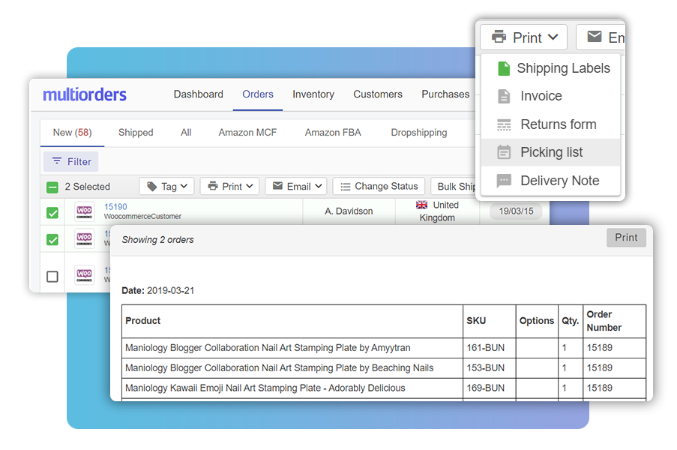Click the Filter button
The width and height of the screenshot is (677, 450).
pyautogui.click(x=70, y=161)
